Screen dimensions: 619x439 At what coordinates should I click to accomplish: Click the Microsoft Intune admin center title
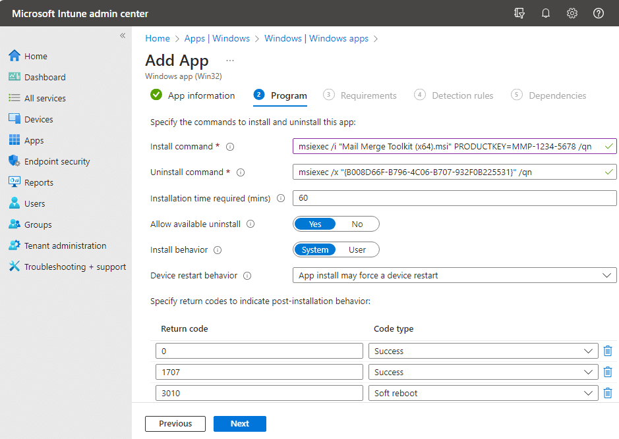click(80, 13)
